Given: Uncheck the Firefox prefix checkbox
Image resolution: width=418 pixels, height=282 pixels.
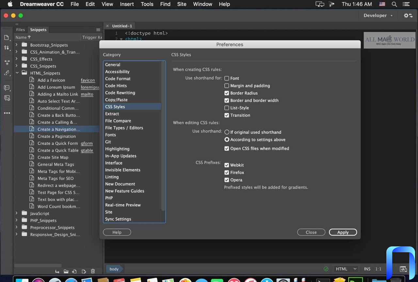Looking at the screenshot, I should 227,173.
